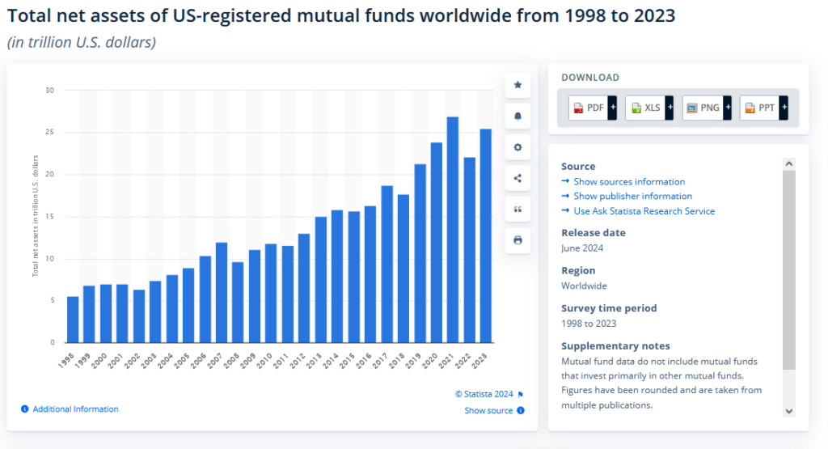Click the flag icon near Statista 2024
This screenshot has height=449, width=828.
(521, 395)
